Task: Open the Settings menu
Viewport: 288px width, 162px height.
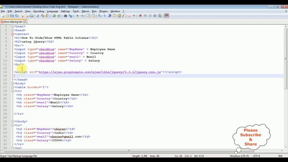Action: 65,11
